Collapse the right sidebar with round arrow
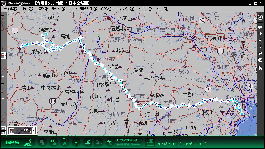Screen dimensions: 265x149 pos(260,17)
